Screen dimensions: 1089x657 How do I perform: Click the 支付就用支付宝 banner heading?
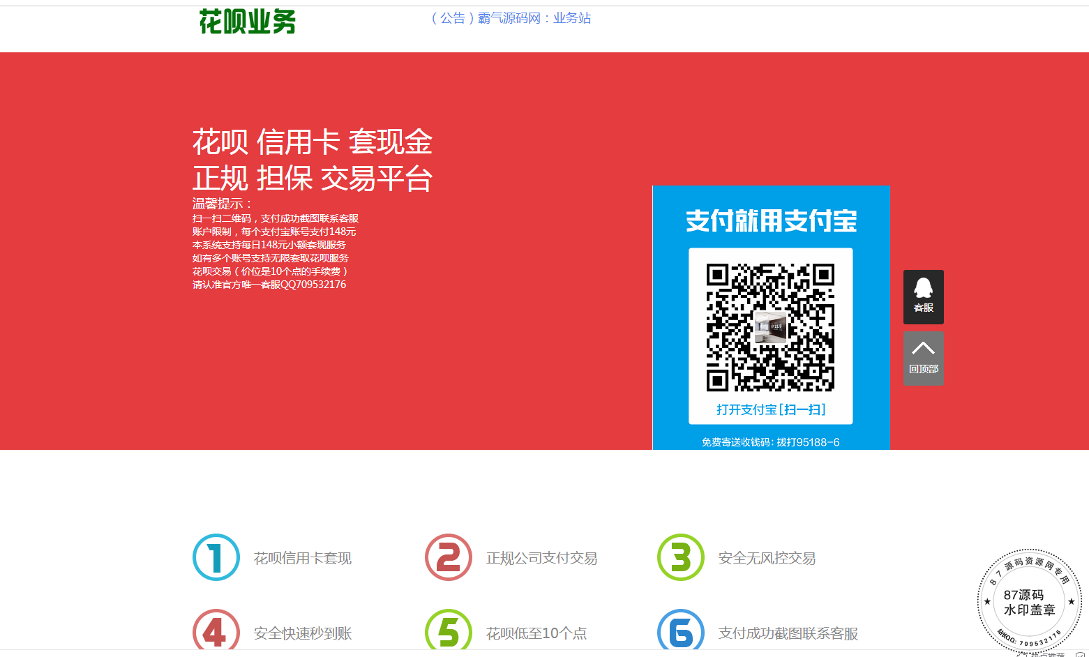(x=771, y=220)
